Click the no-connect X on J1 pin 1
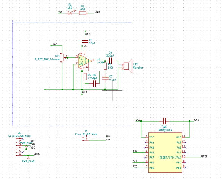222x179 pixels. 23,139
